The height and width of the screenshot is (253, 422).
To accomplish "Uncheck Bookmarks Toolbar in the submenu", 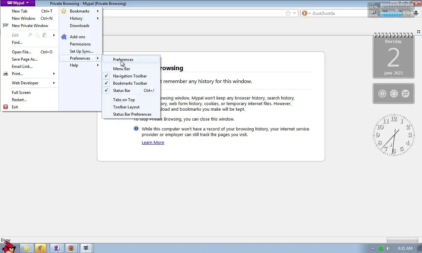I will [x=131, y=83].
